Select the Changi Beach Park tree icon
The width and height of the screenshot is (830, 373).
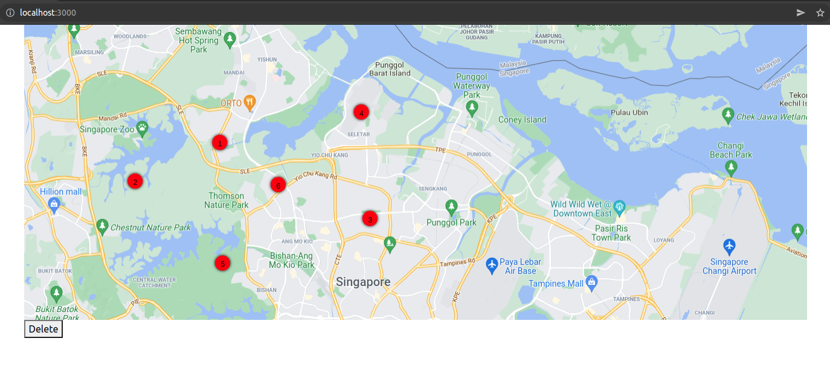[731, 168]
